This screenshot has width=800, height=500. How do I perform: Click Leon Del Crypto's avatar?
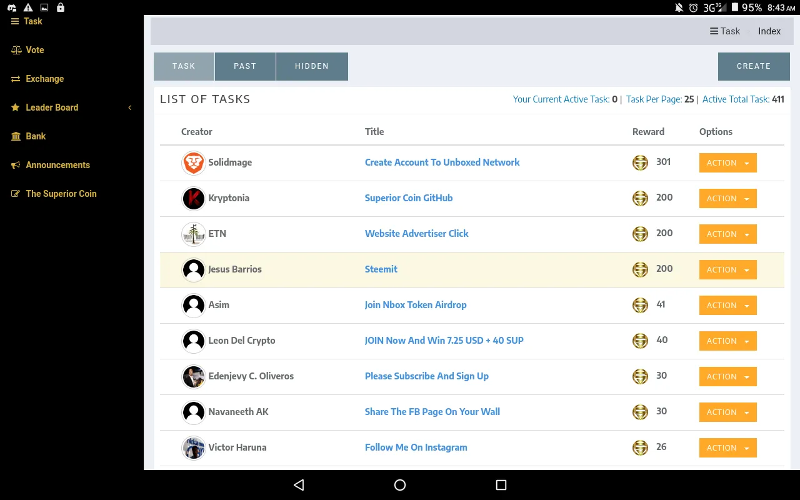[x=194, y=341]
